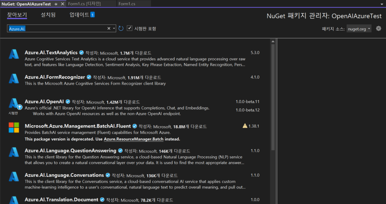
Task: Click the Microsoft logo of BatchAI.Fluent package
Action: pyautogui.click(x=14, y=128)
